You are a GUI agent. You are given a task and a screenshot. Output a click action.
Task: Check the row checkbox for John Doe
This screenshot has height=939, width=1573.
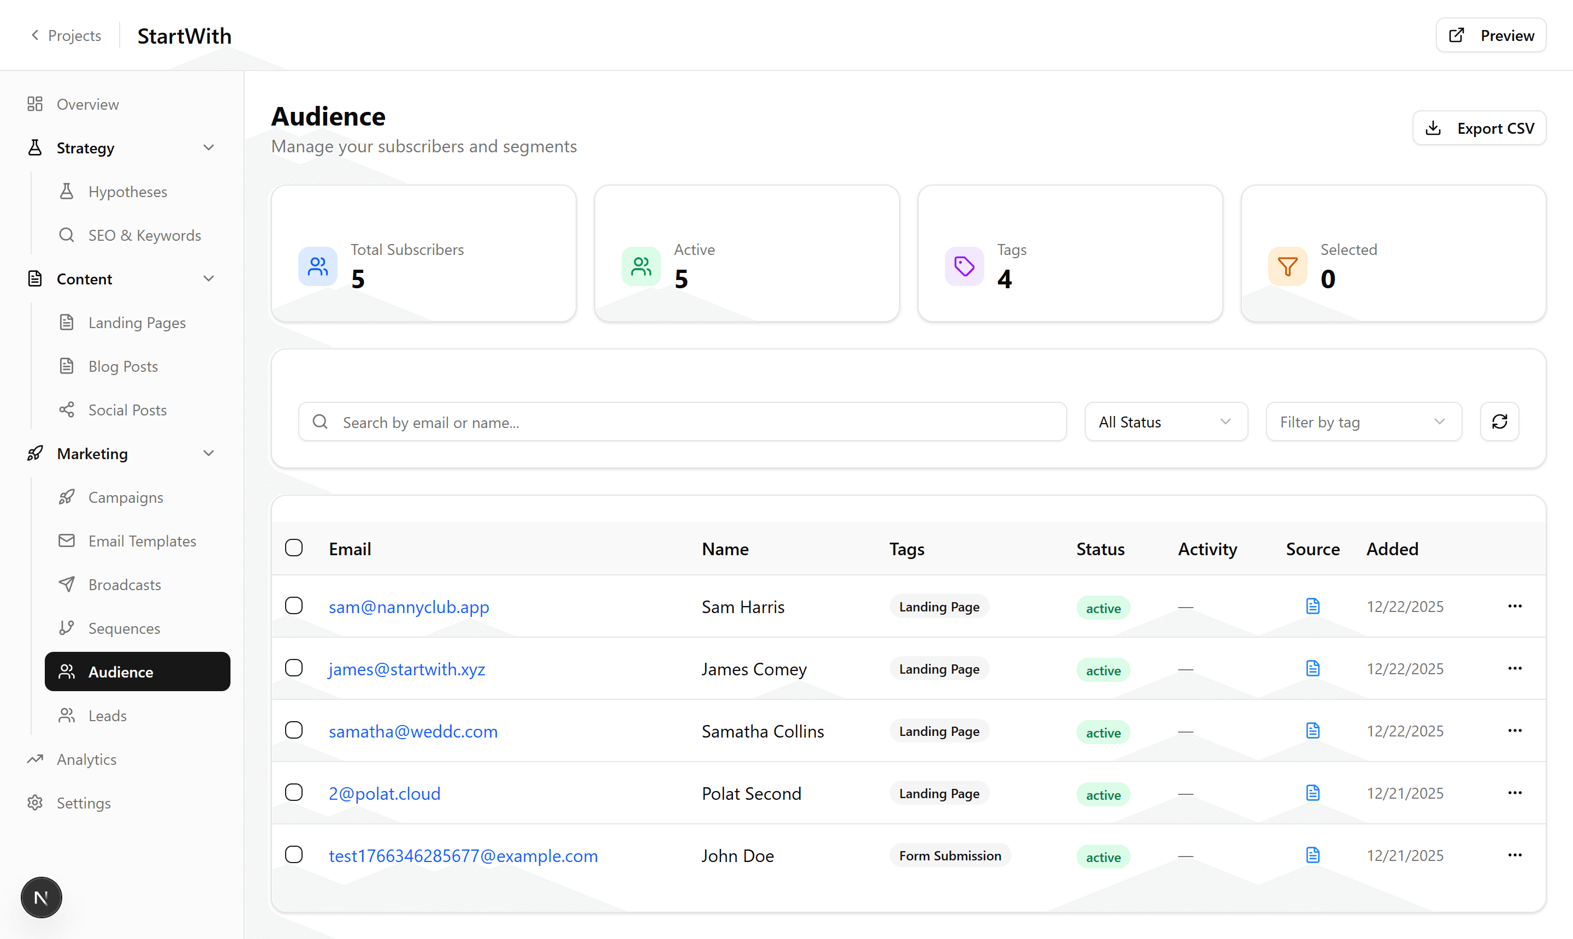click(x=293, y=854)
